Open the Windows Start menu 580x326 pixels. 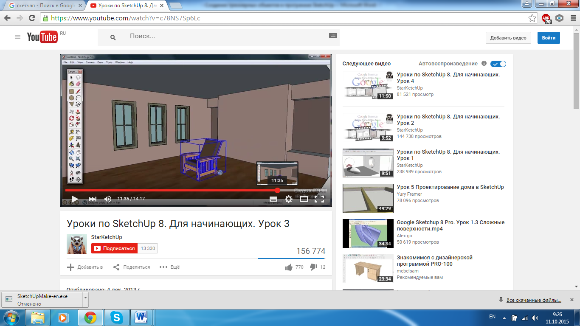point(11,318)
